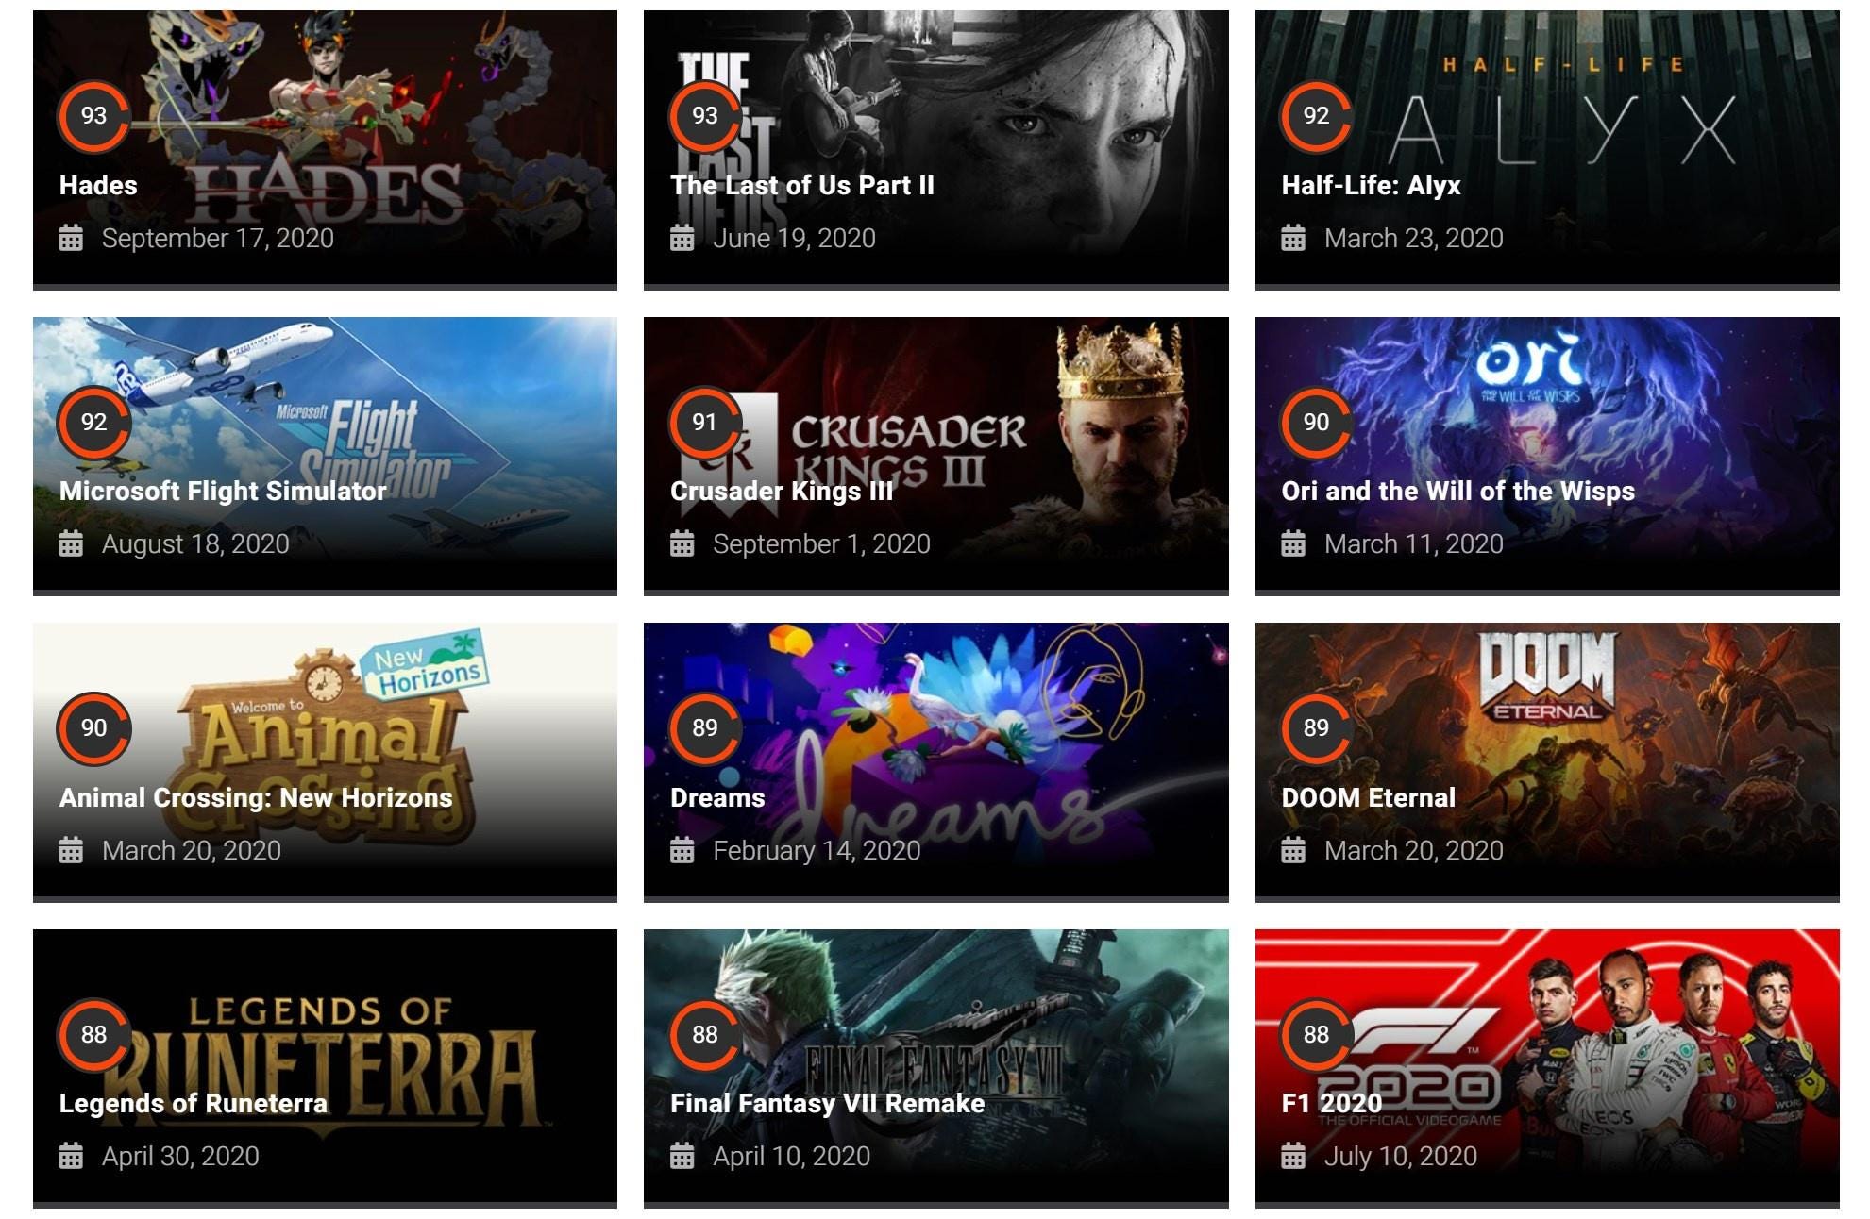This screenshot has width=1870, height=1219.
Task: Open the Microsoft Flight Simulator title link
Action: [x=223, y=491]
